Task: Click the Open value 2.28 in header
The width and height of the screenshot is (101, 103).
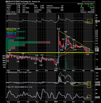Action: coord(19,6)
